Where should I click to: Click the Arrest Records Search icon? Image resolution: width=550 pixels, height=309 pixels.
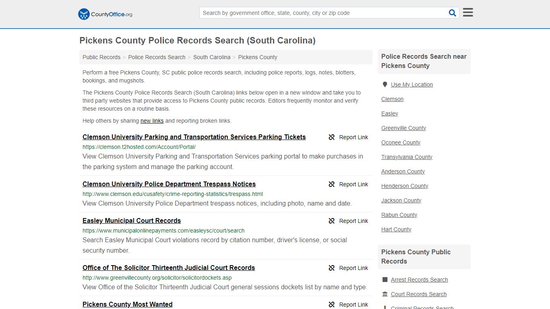(385, 280)
